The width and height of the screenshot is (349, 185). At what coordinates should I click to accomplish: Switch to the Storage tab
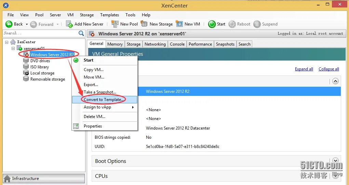tap(134, 44)
